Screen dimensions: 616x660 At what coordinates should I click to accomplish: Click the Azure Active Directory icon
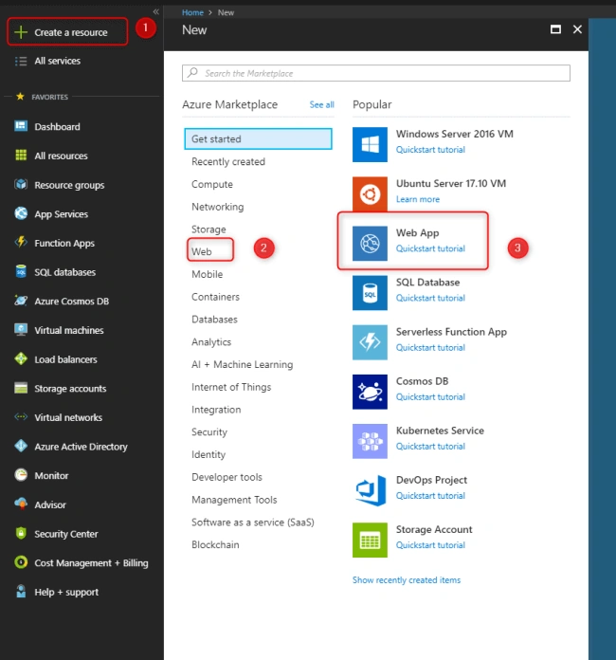21,446
